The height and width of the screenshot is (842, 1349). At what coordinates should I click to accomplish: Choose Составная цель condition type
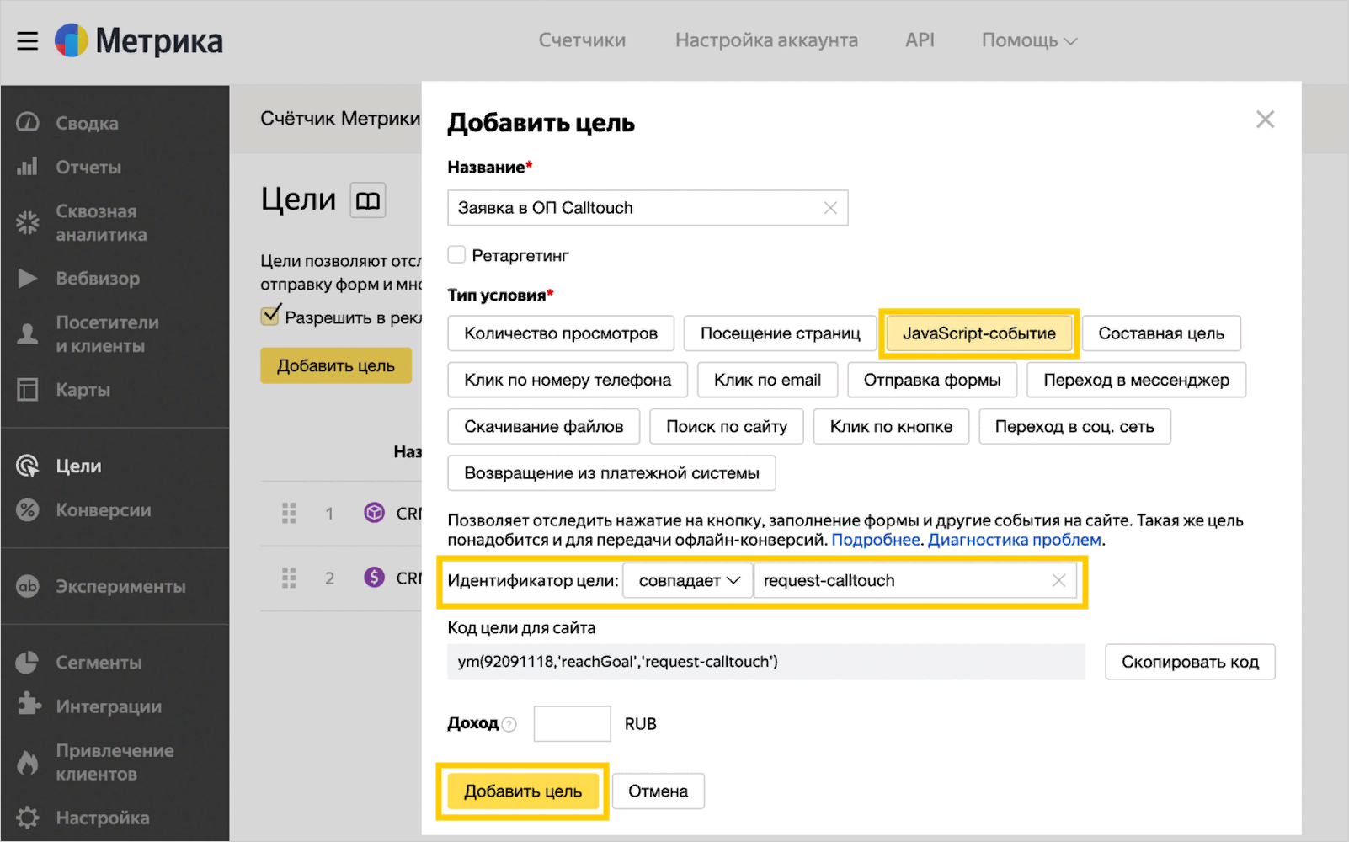coord(1160,333)
